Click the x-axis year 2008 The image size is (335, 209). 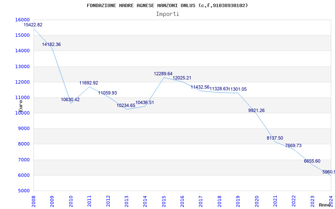tap(33, 201)
